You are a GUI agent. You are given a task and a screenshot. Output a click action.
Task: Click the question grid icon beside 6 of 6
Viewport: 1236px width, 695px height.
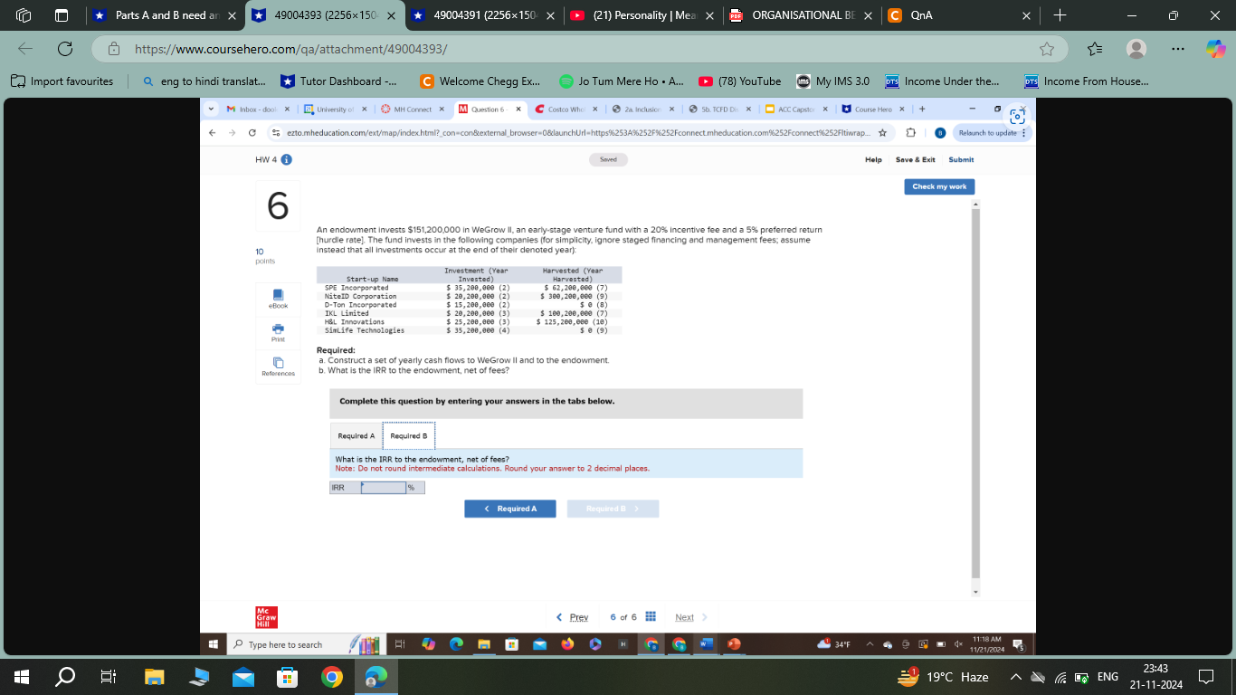650,617
